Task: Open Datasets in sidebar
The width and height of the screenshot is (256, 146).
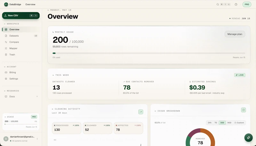Action: pyautogui.click(x=21, y=36)
